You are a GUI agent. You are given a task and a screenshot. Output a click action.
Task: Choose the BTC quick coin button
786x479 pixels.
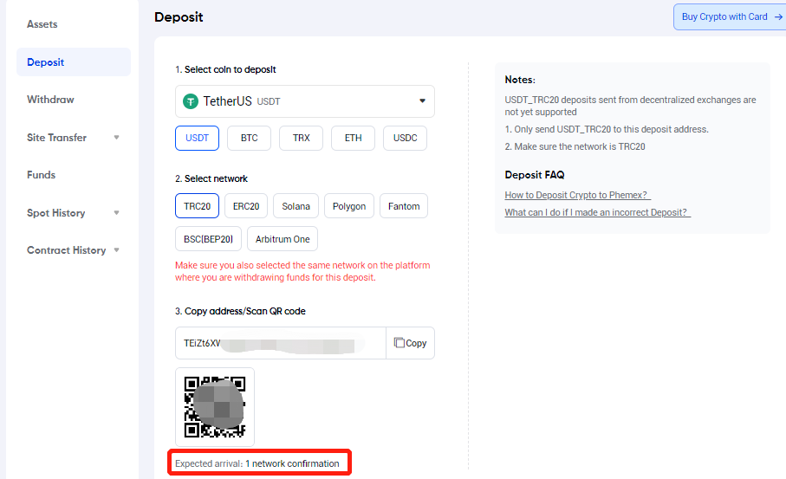click(x=249, y=138)
